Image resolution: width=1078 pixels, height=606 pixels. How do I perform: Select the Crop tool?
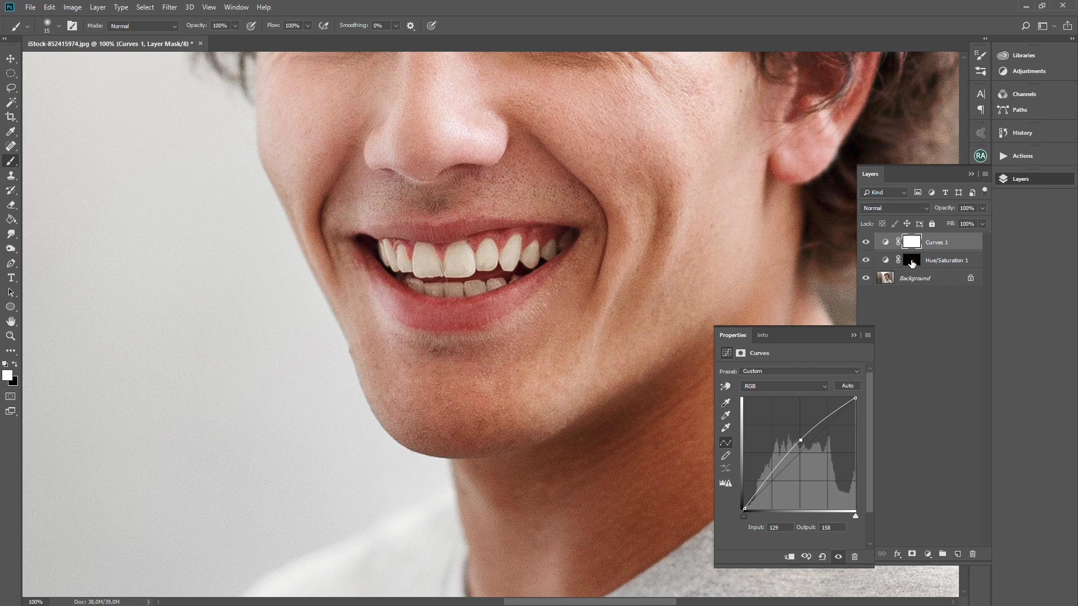(11, 117)
